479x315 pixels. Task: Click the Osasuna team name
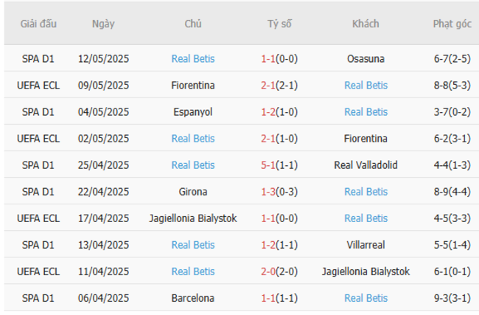366,59
